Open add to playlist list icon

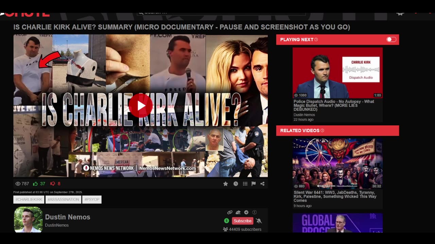tap(245, 184)
